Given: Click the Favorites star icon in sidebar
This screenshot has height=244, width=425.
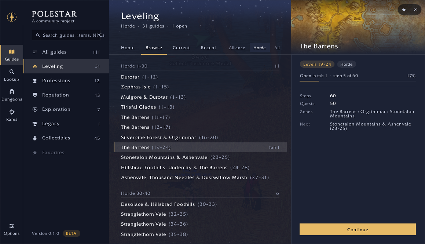Looking at the screenshot, I should tap(35, 152).
